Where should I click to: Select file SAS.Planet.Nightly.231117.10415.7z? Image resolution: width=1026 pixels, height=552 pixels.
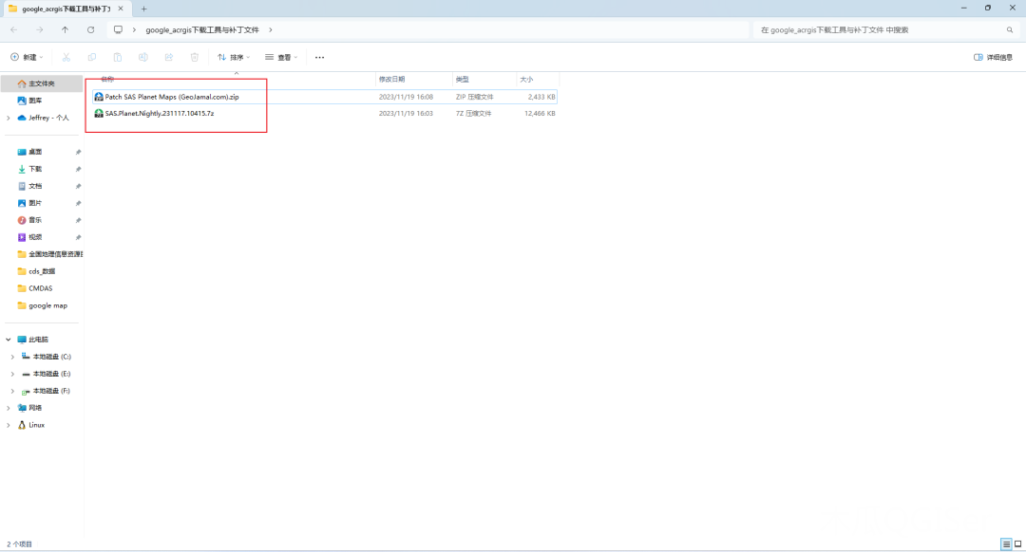click(160, 113)
